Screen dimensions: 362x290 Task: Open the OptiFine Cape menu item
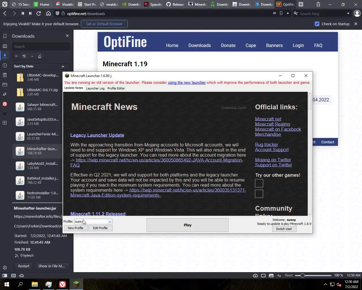[251, 45]
